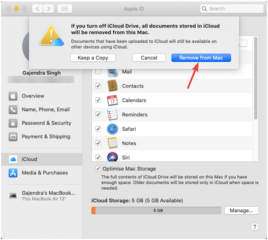Viewport: 268px width, 240px height.
Task: Click the Siri icon
Action: pyautogui.click(x=112, y=157)
